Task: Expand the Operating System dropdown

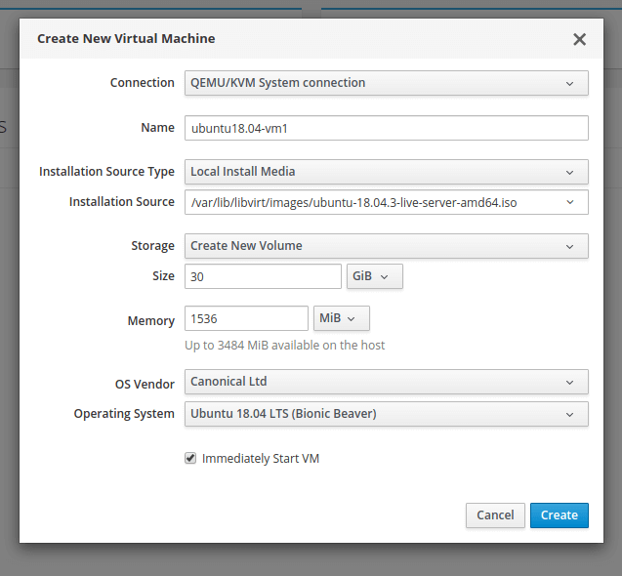Action: pos(386,414)
